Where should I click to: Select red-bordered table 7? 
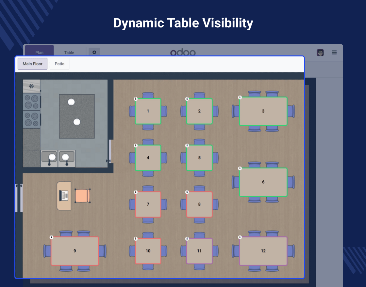coord(148,204)
